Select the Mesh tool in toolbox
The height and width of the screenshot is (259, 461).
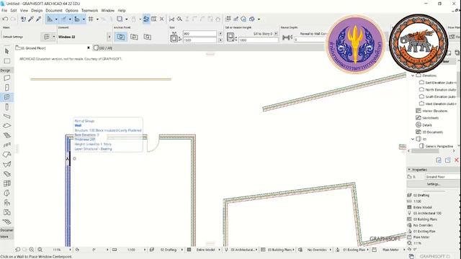pyautogui.click(x=6, y=222)
